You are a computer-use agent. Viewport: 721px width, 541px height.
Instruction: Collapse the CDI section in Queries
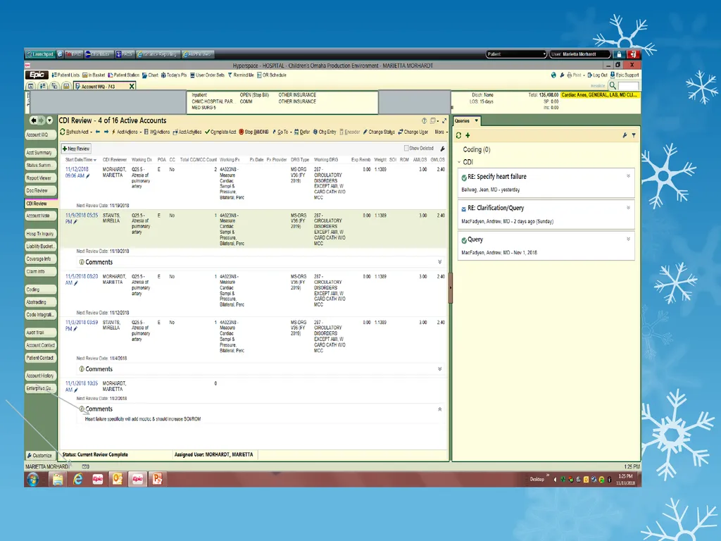[x=459, y=162]
